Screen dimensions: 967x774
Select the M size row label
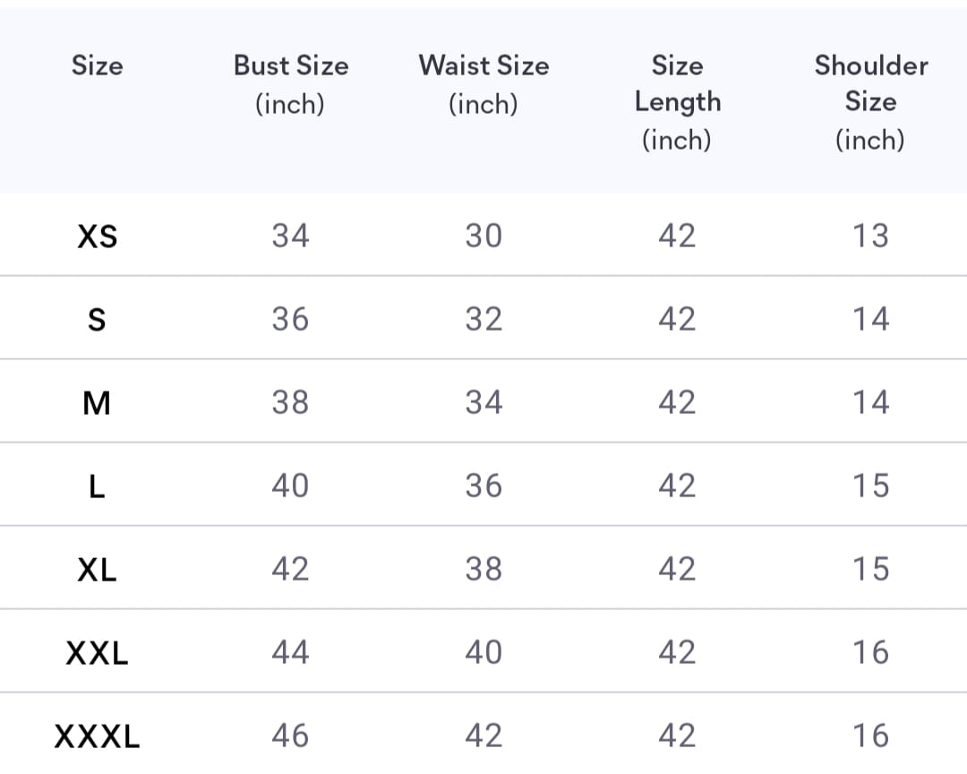click(97, 403)
